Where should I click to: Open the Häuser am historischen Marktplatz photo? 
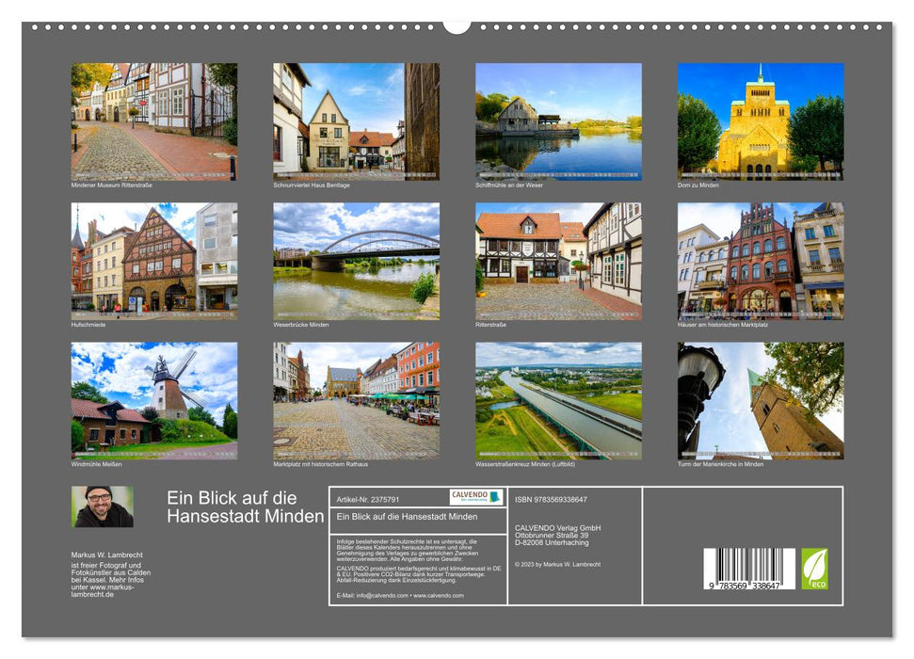pyautogui.click(x=761, y=261)
